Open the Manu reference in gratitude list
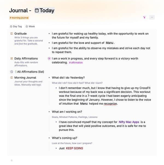The height and width of the screenshot is (165, 164). [x=110, y=43]
